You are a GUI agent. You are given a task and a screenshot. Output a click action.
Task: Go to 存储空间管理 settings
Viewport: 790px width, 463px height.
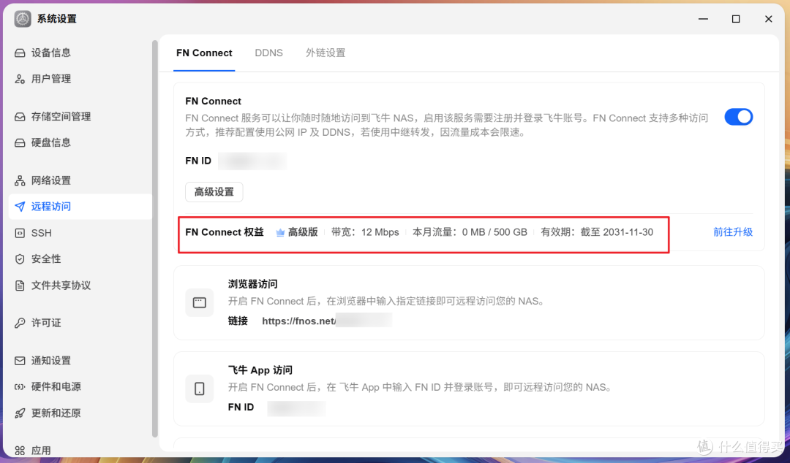80,117
